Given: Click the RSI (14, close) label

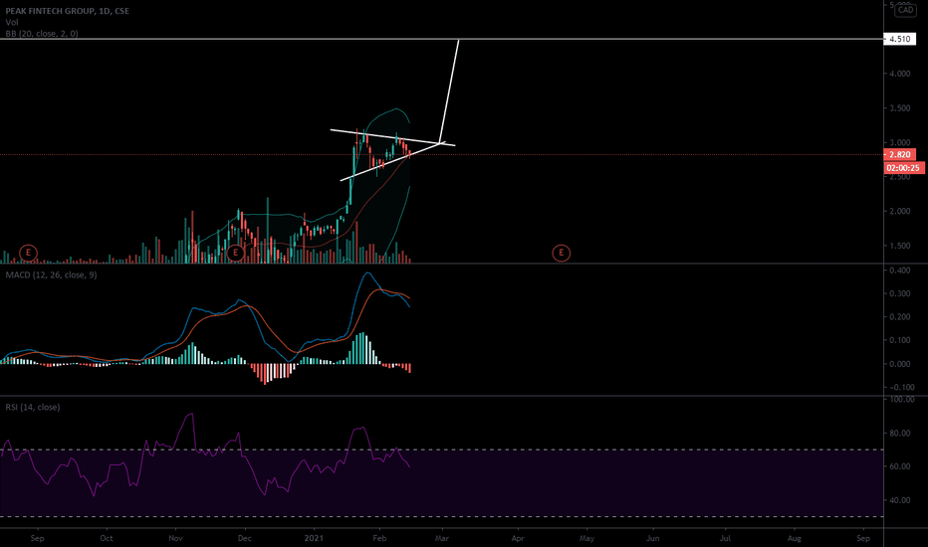Looking at the screenshot, I should click(33, 407).
